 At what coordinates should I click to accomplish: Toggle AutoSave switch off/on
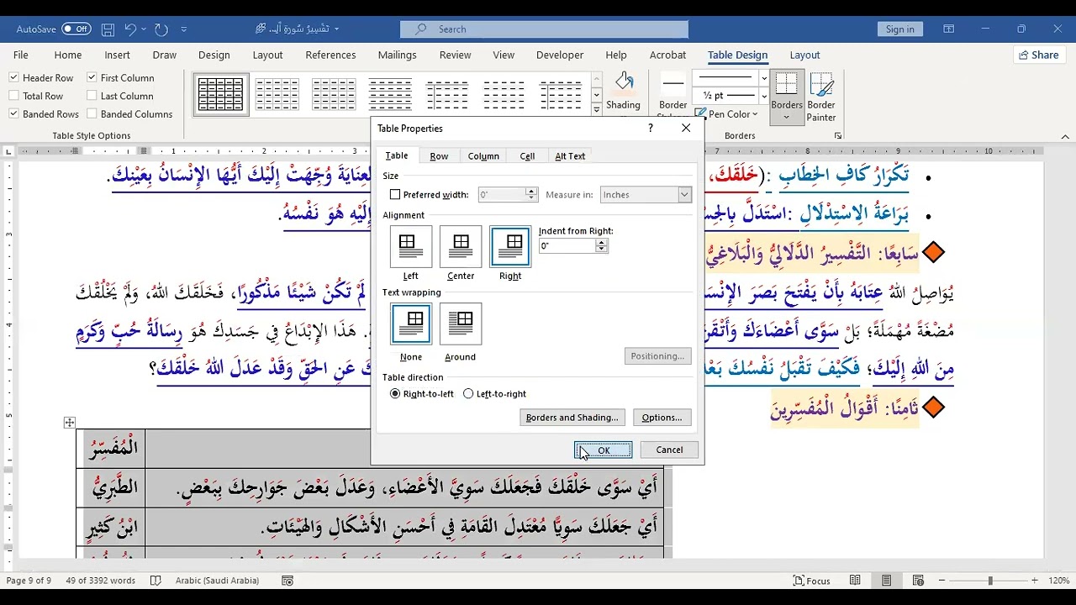point(76,29)
